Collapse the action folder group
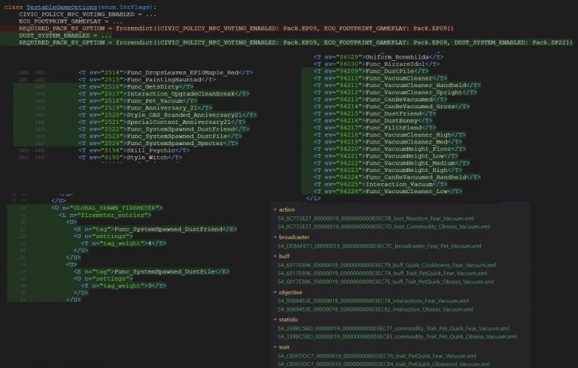 pyautogui.click(x=273, y=210)
